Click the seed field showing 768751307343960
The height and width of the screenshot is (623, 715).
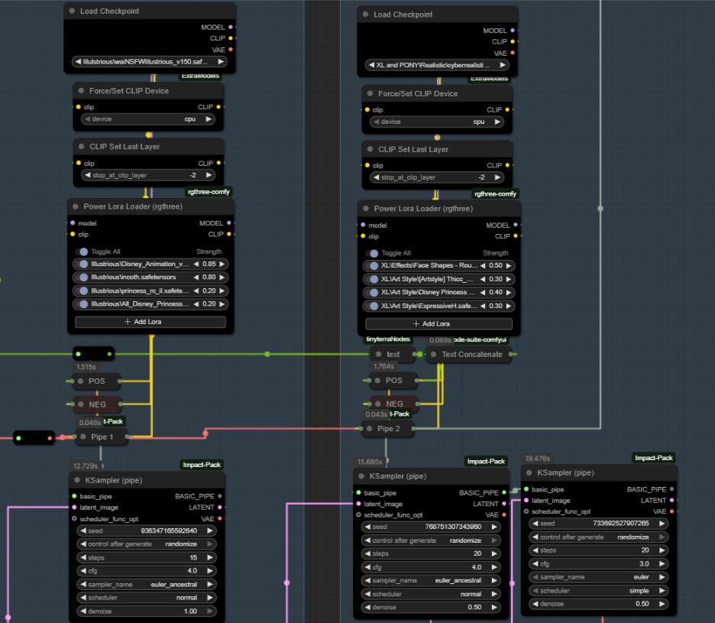[432, 527]
